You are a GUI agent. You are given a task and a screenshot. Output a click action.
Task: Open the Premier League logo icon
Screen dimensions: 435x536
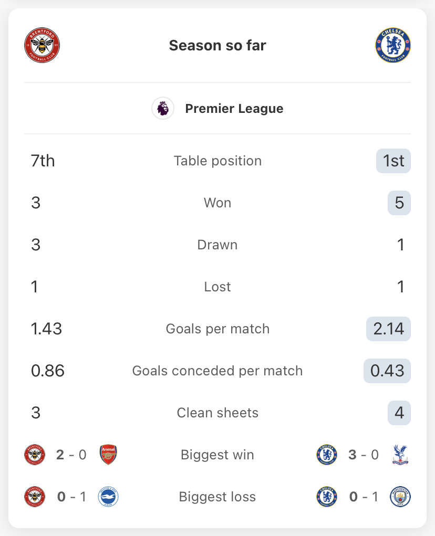point(163,108)
